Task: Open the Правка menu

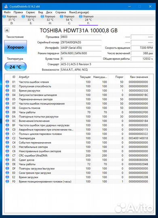Action: pyautogui.click(x=18, y=12)
